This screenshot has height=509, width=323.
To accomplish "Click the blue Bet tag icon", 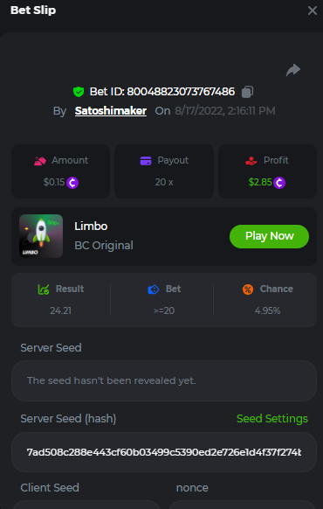I will click(154, 289).
